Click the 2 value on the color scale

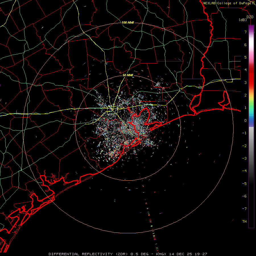tap(245, 95)
